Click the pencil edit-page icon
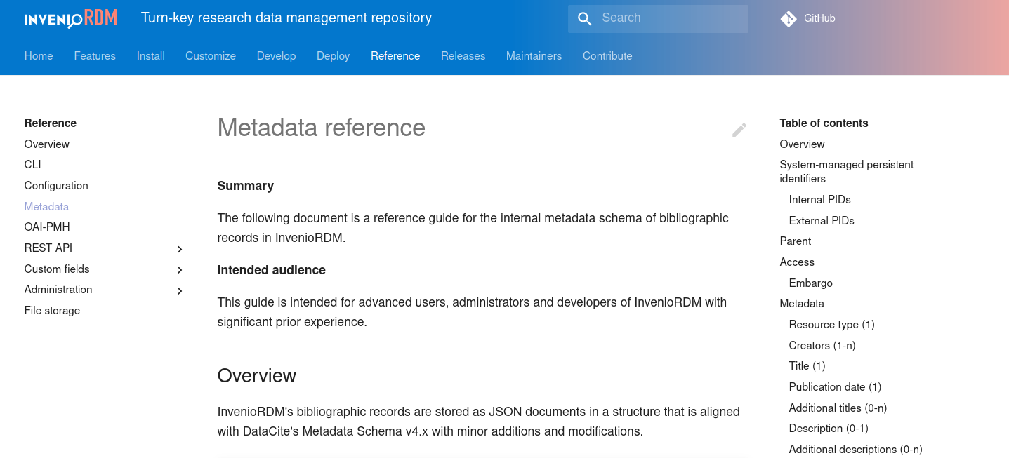This screenshot has width=1009, height=458. [739, 130]
